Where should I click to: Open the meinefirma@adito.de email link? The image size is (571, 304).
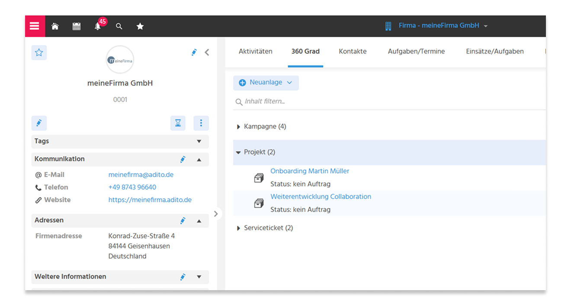(141, 175)
